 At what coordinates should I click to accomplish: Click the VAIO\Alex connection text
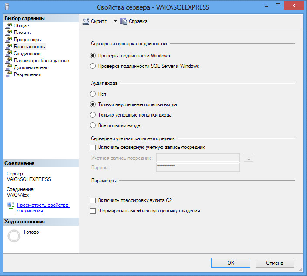click(18, 195)
